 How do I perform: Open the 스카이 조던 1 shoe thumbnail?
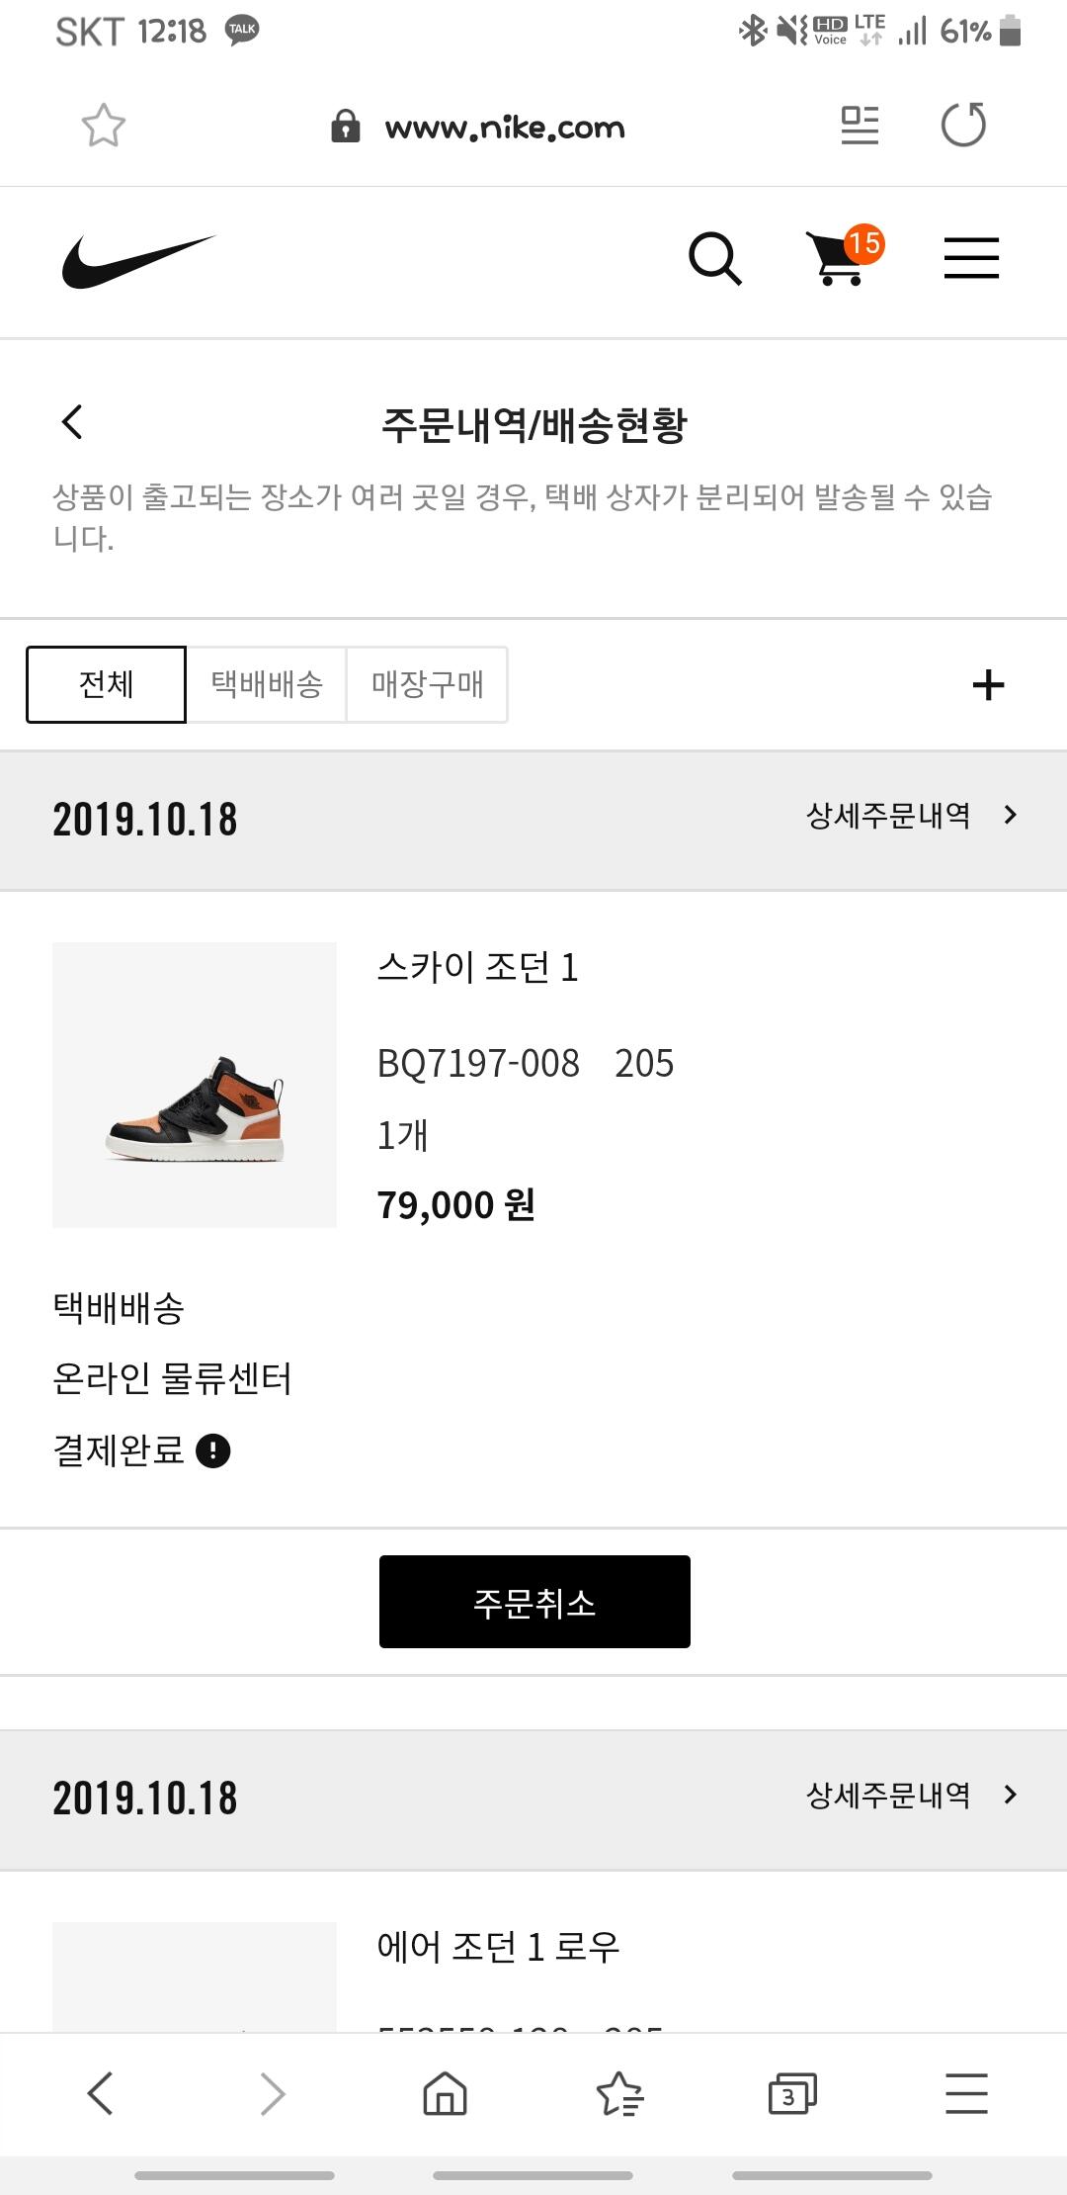point(195,1085)
